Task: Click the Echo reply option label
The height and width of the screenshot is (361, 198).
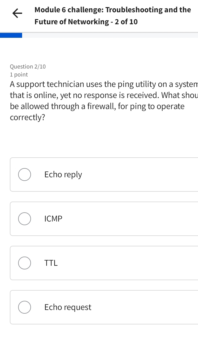Action: pyautogui.click(x=63, y=174)
